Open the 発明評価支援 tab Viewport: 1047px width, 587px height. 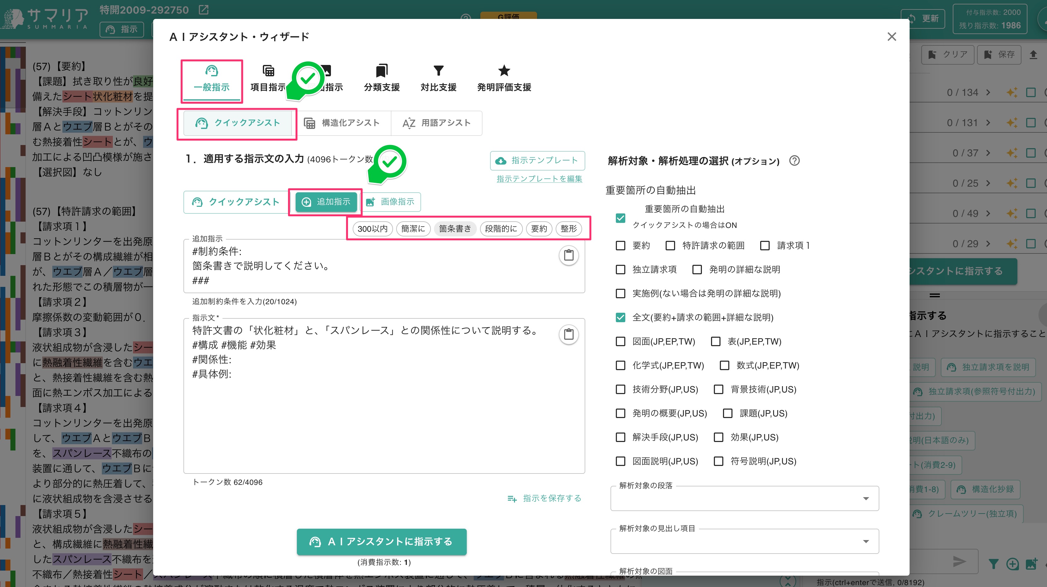tap(504, 79)
